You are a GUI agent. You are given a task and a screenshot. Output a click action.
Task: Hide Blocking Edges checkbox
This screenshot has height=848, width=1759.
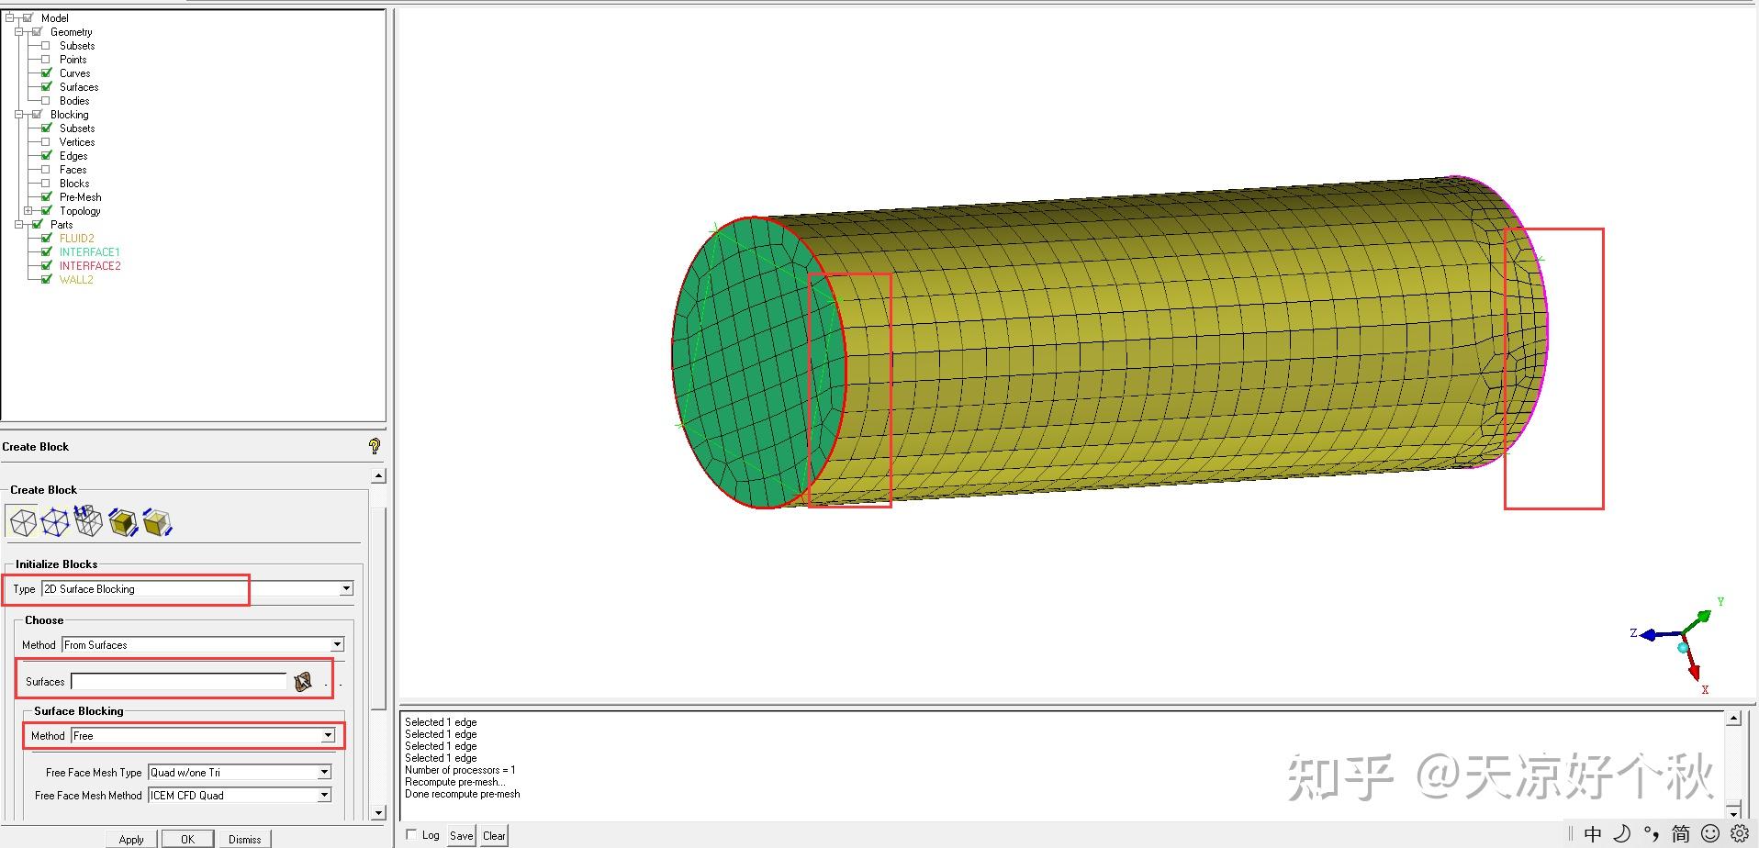pos(46,156)
